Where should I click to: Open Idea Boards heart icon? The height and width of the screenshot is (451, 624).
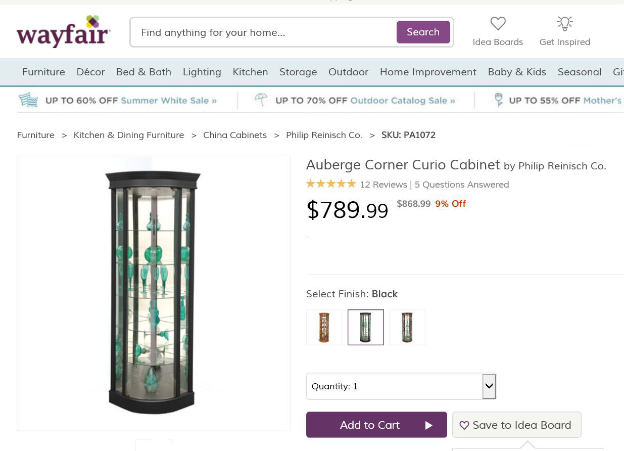click(498, 23)
